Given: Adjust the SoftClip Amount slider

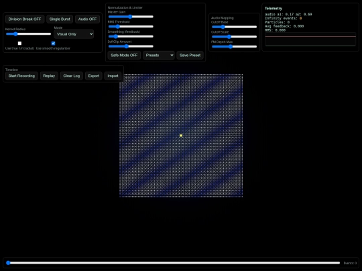Looking at the screenshot, I should [131, 46].
